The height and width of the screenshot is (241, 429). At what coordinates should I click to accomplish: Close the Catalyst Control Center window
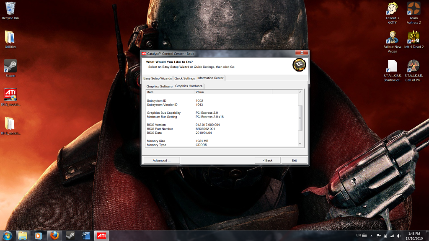(302, 52)
